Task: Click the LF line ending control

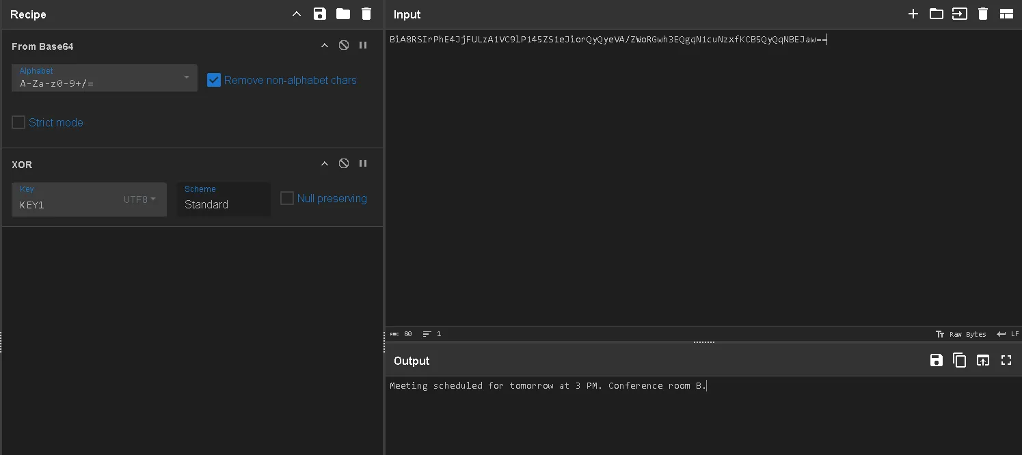Action: pyautogui.click(x=1008, y=334)
